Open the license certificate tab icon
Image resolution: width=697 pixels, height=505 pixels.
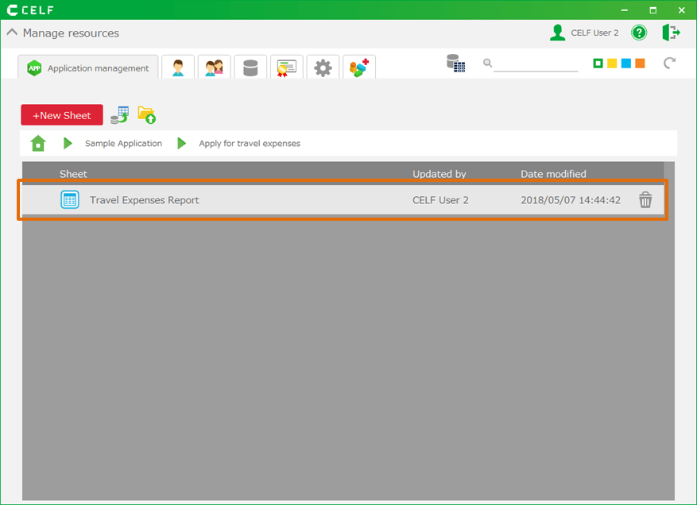(x=286, y=68)
